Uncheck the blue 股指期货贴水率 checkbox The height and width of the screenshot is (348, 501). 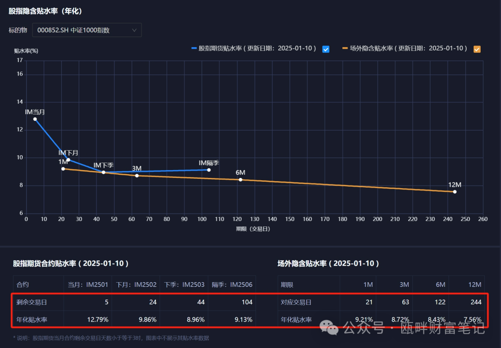[x=326, y=49]
